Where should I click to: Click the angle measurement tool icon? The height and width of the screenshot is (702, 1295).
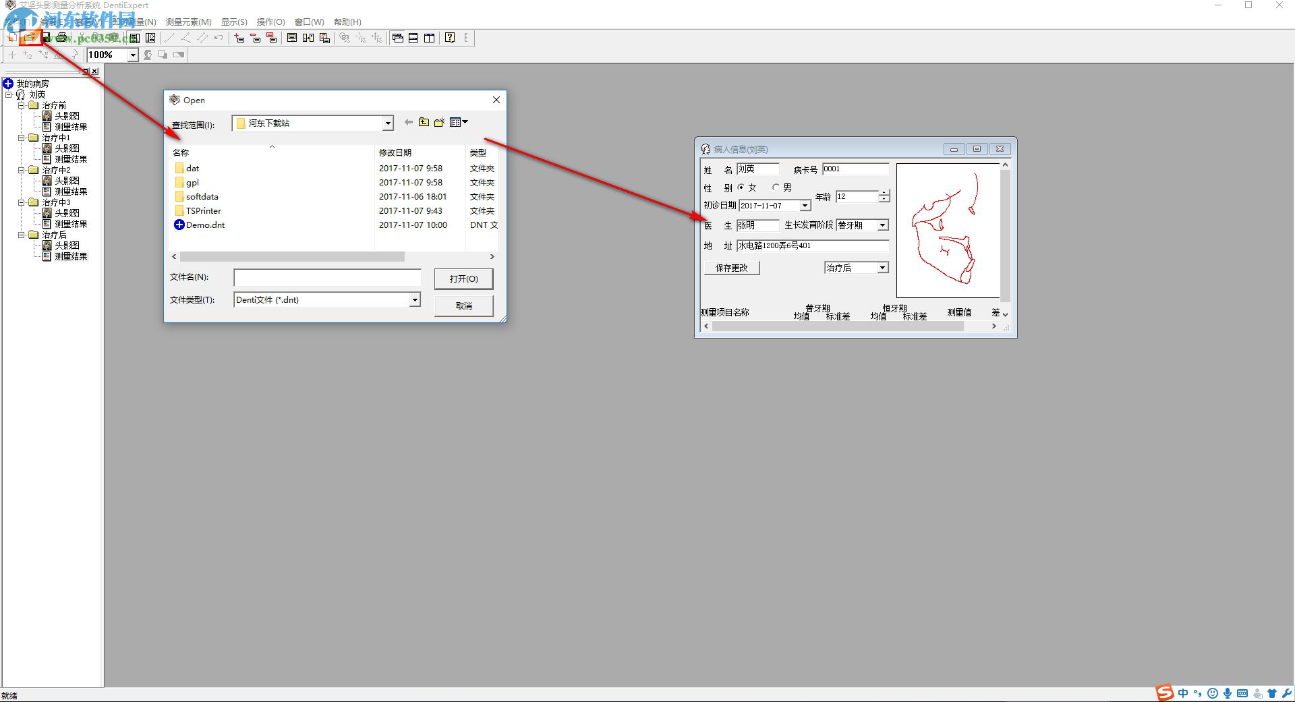point(185,38)
